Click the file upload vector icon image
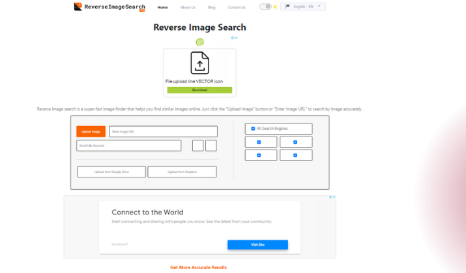This screenshot has width=466, height=273. click(199, 63)
